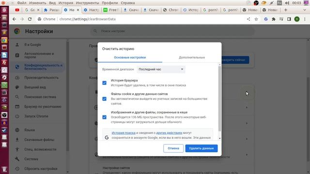Click the browser forward arrow
Viewport: 310px width, 174px height.
click(x=22, y=19)
